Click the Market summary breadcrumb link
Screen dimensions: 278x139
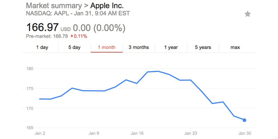pos(54,6)
